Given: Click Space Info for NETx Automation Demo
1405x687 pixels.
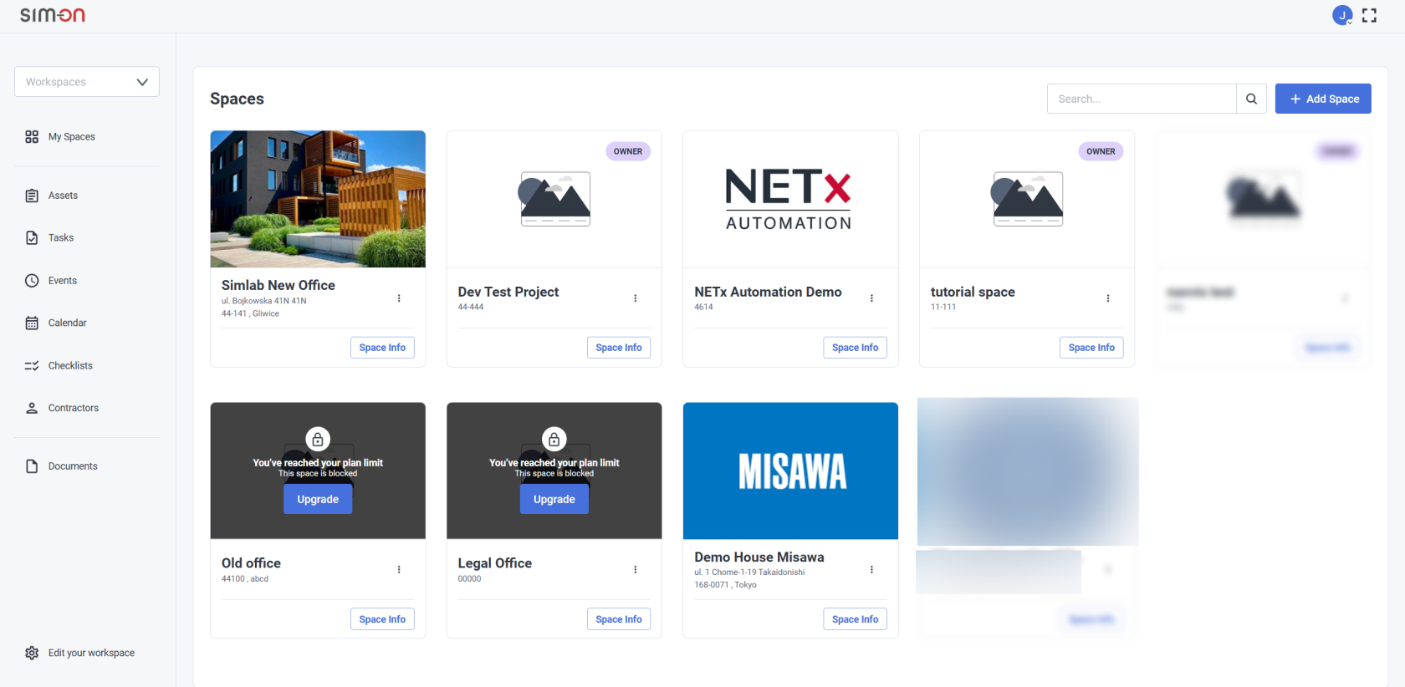Looking at the screenshot, I should 856,348.
